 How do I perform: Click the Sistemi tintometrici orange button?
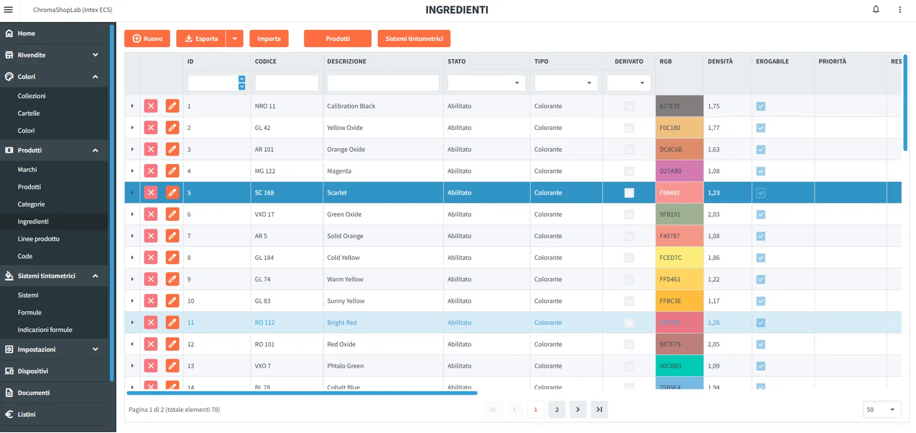(x=414, y=38)
